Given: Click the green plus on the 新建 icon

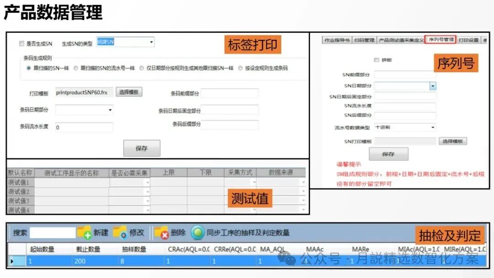Looking at the screenshot, I should 87,235.
